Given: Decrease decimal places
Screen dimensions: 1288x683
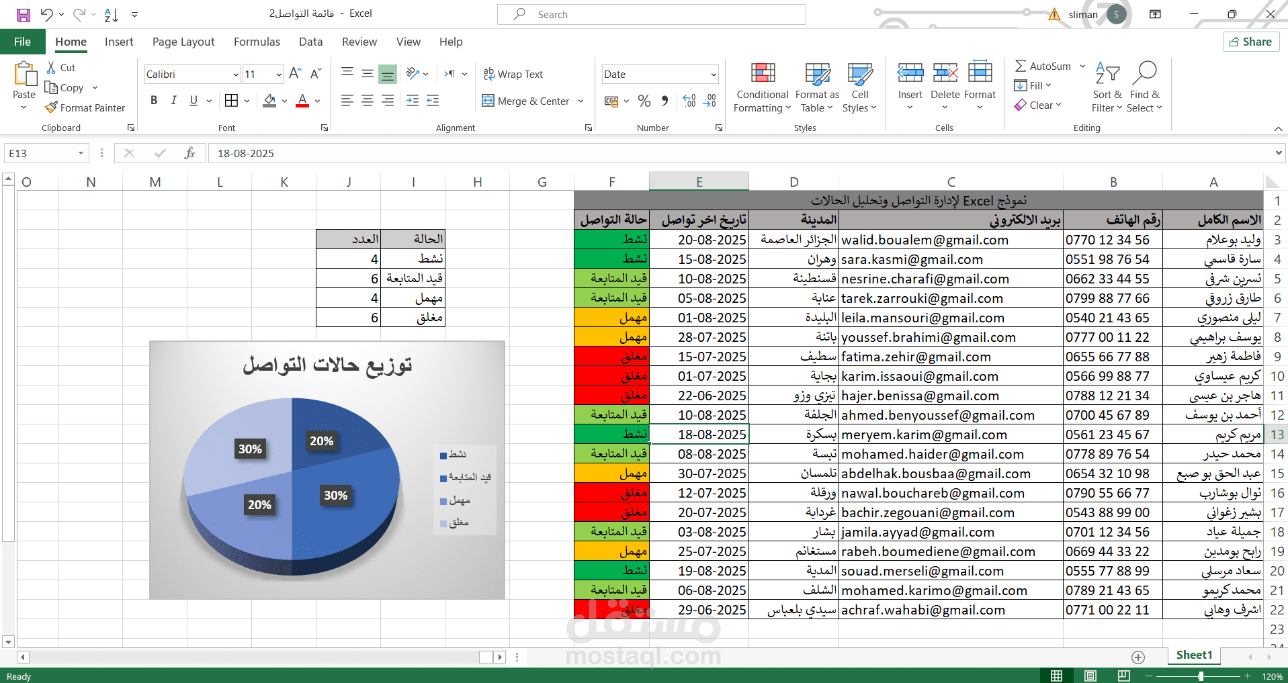Looking at the screenshot, I should [710, 101].
